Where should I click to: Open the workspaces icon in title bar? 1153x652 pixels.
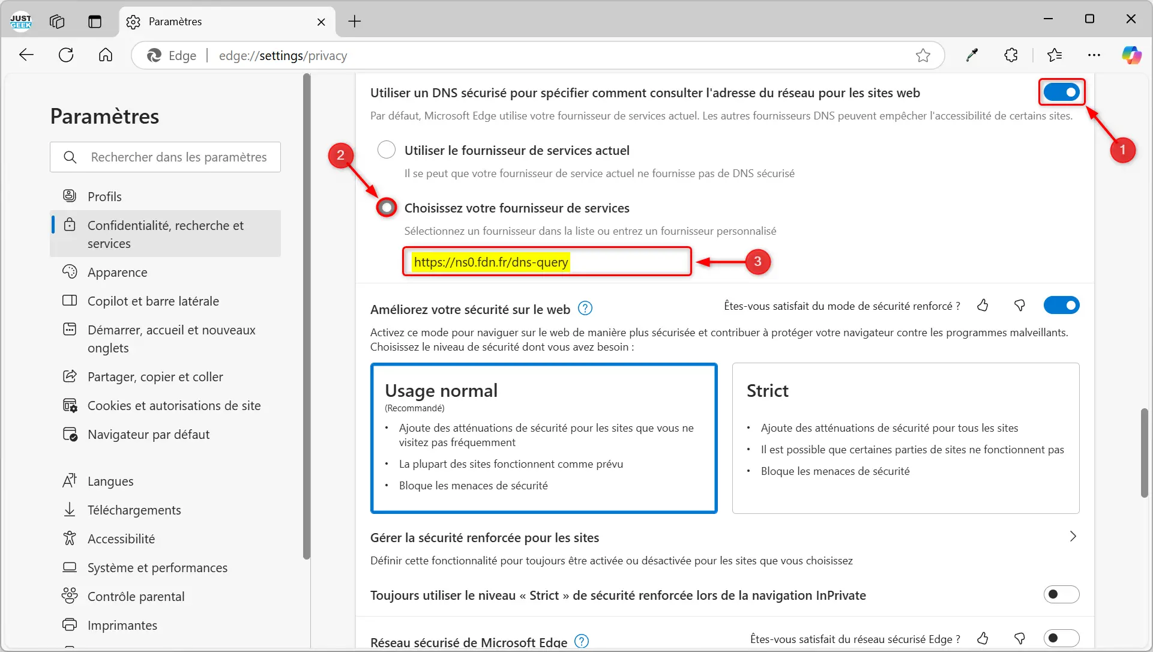coord(57,22)
